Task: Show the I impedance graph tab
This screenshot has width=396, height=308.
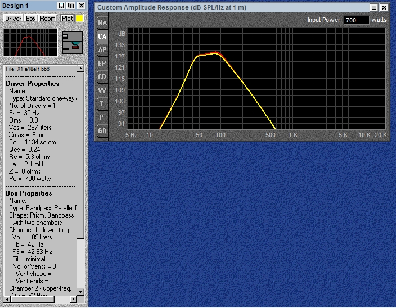Action: (x=102, y=103)
